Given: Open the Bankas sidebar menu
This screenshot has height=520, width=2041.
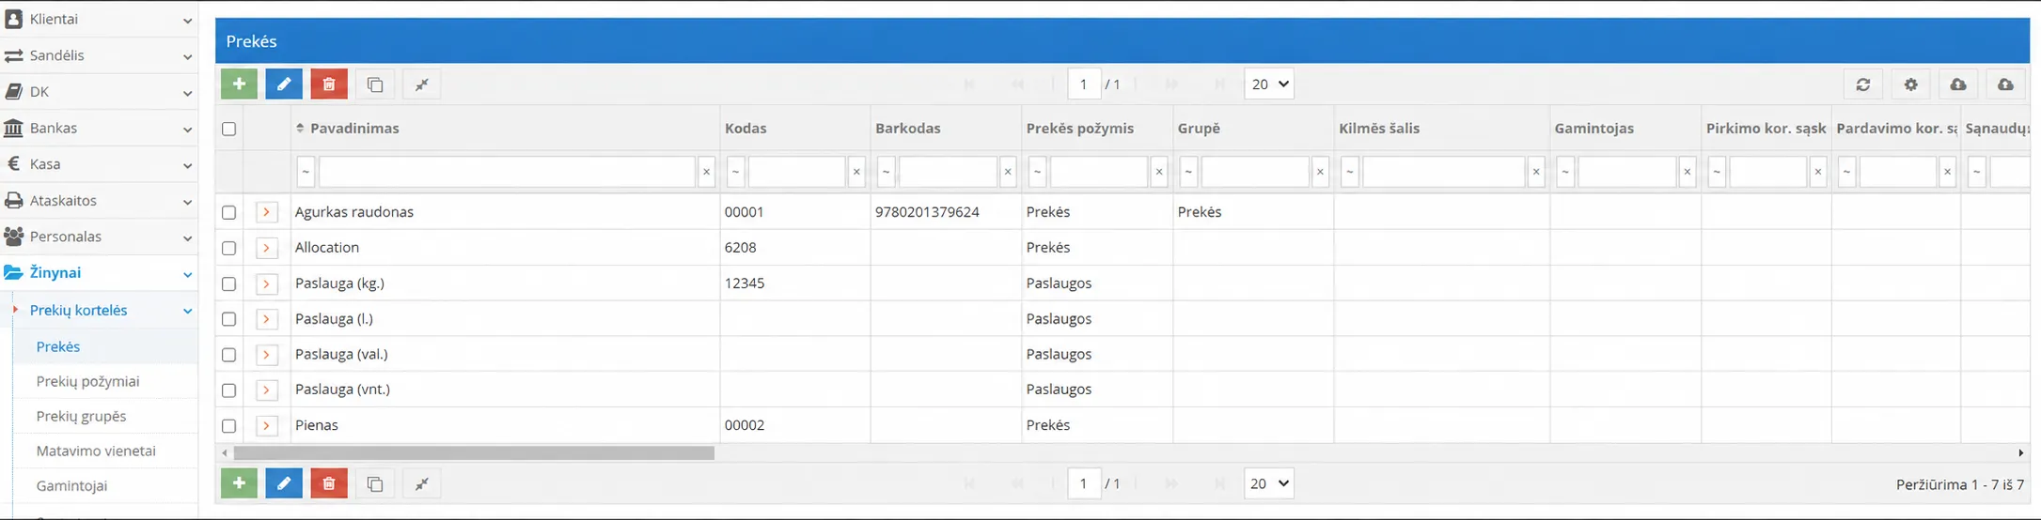Looking at the screenshot, I should (99, 128).
